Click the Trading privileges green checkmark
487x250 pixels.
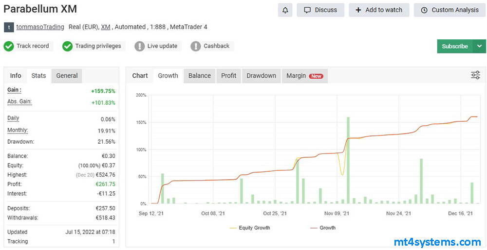point(67,46)
